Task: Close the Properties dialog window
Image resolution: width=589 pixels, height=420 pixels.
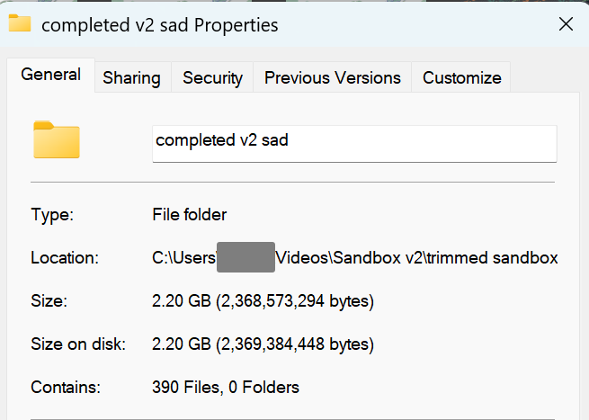Action: pyautogui.click(x=566, y=24)
